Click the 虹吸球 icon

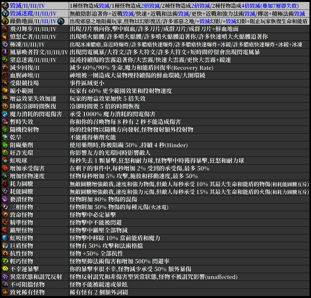click(x=5, y=161)
